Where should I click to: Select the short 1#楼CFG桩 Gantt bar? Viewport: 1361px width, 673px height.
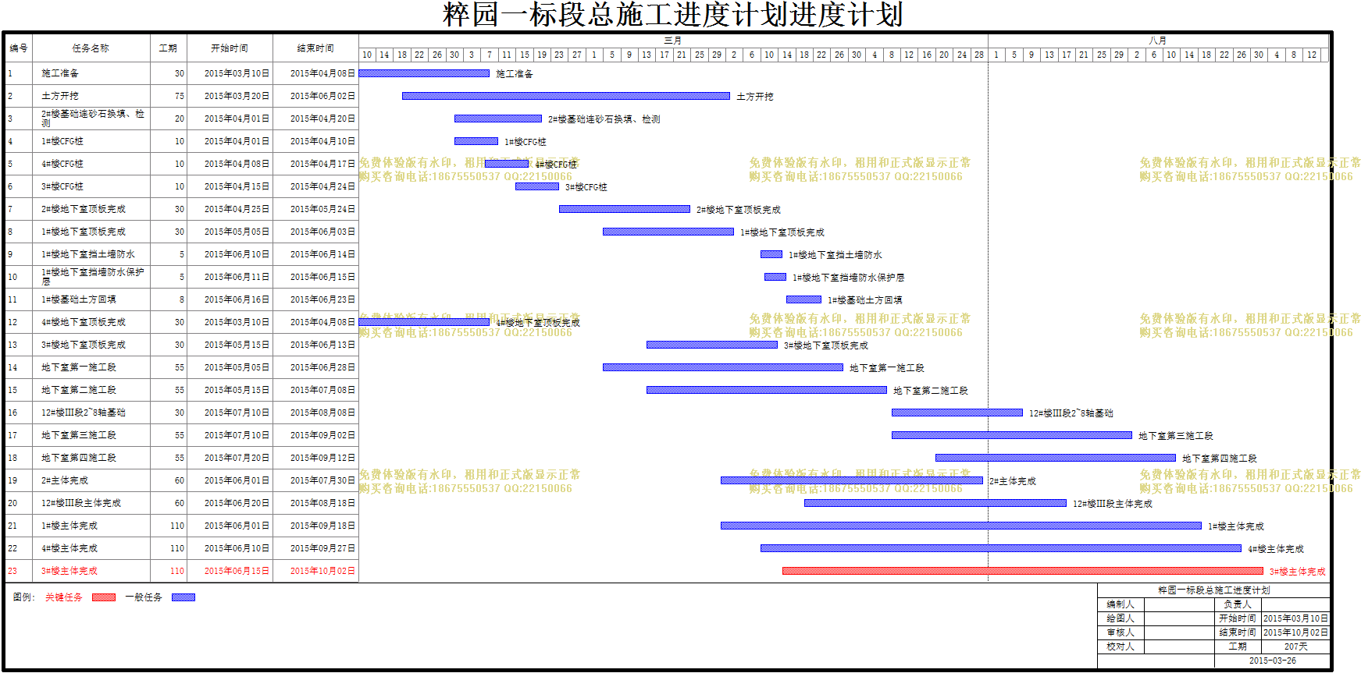(476, 141)
